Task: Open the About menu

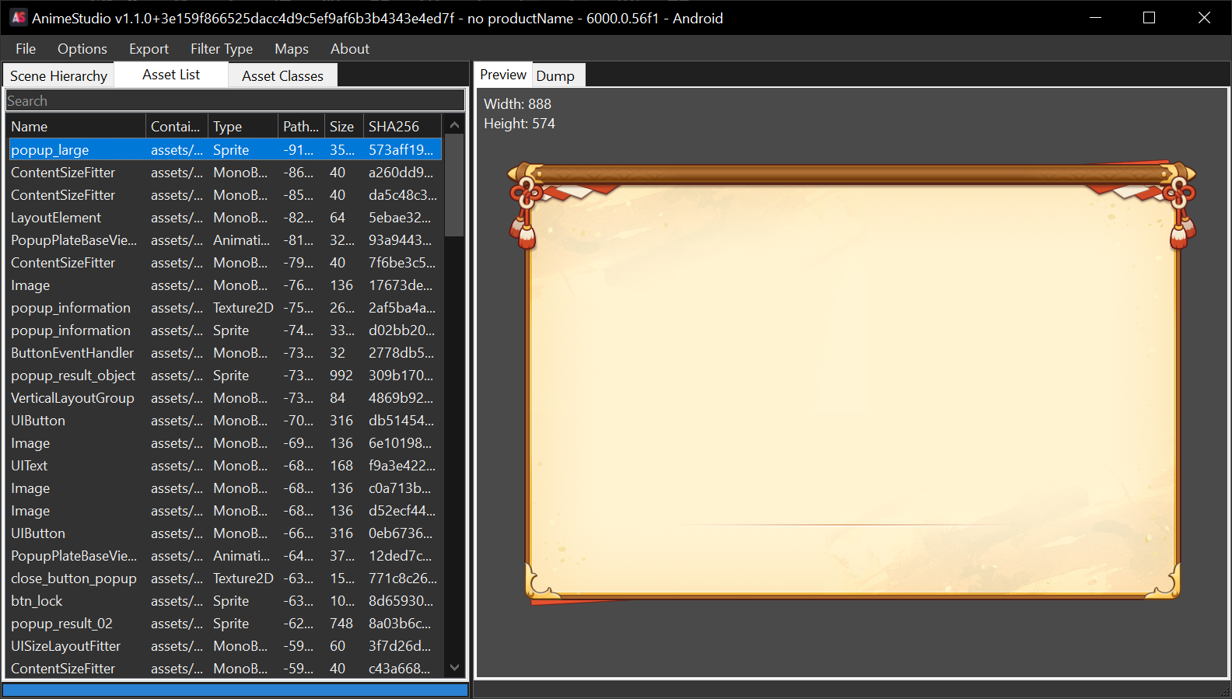Action: tap(349, 49)
